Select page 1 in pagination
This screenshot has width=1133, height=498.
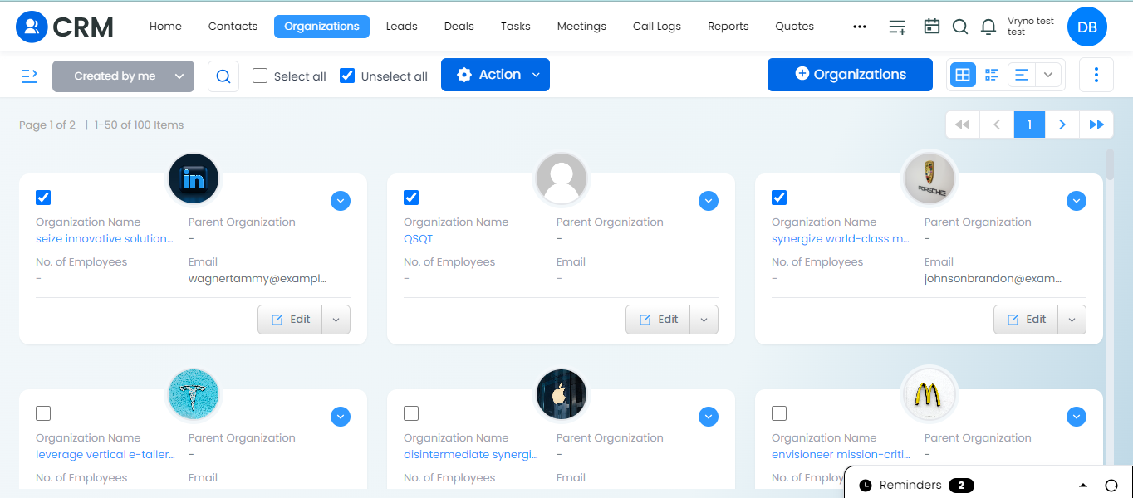[1030, 124]
